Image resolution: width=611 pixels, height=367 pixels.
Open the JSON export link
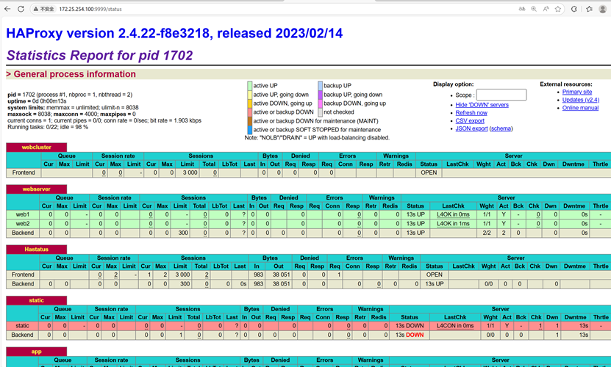coord(471,128)
